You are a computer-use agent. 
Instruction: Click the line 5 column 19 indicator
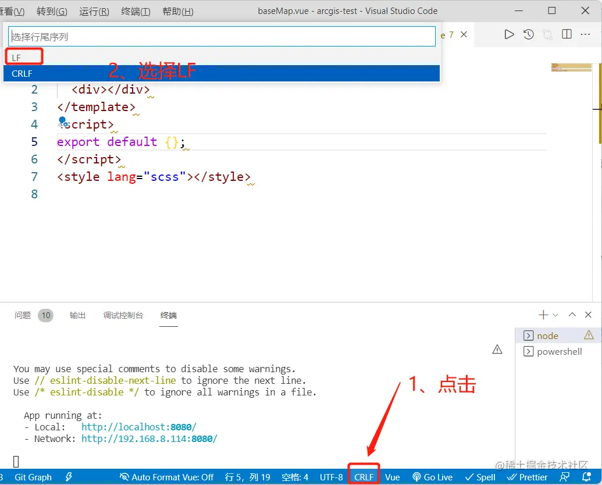248,477
